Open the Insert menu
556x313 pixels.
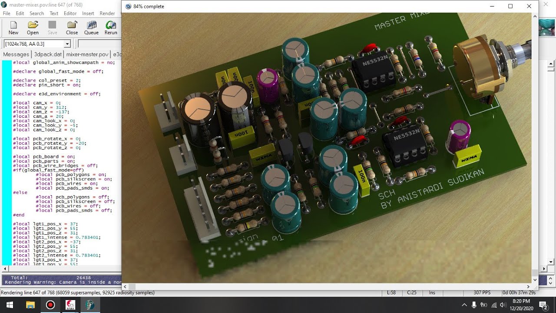point(88,13)
